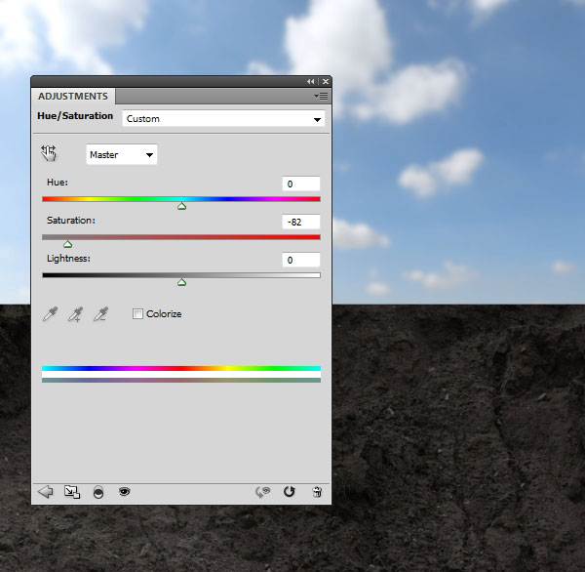
Task: Open the Custom preset dropdown
Action: pyautogui.click(x=223, y=119)
